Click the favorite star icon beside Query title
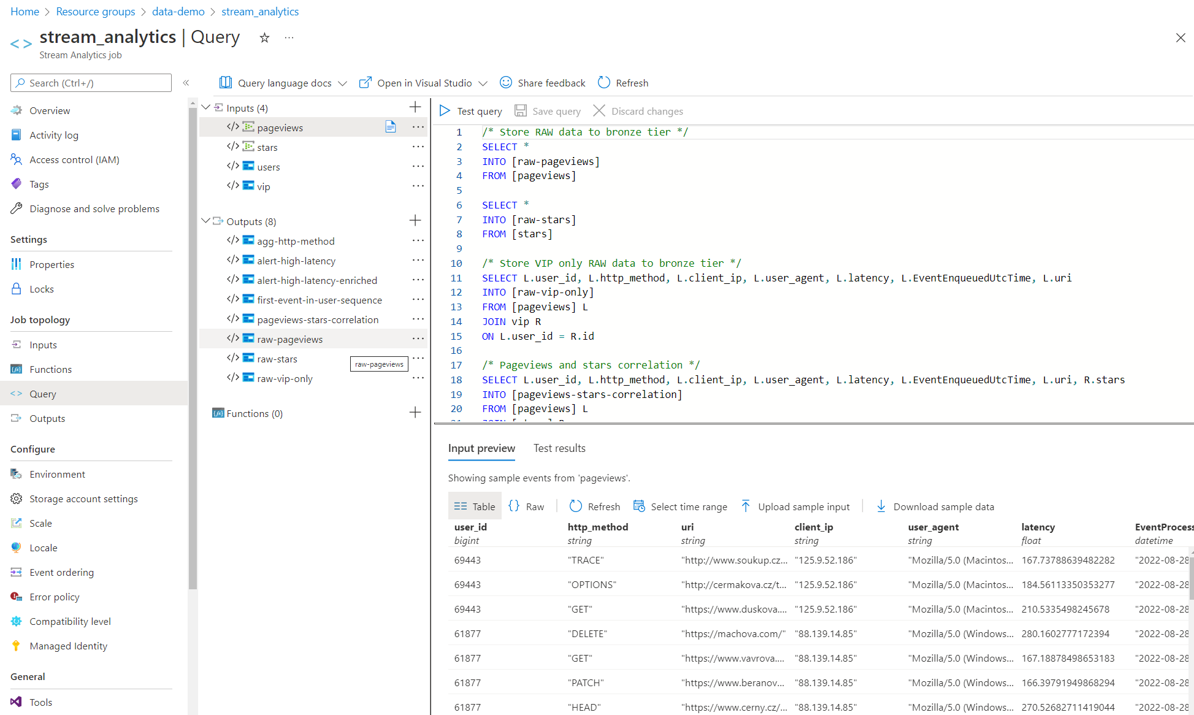The height and width of the screenshot is (715, 1194). point(264,38)
